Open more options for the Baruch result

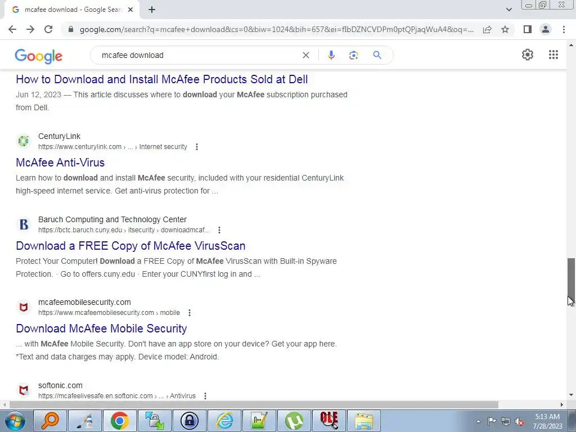219,230
